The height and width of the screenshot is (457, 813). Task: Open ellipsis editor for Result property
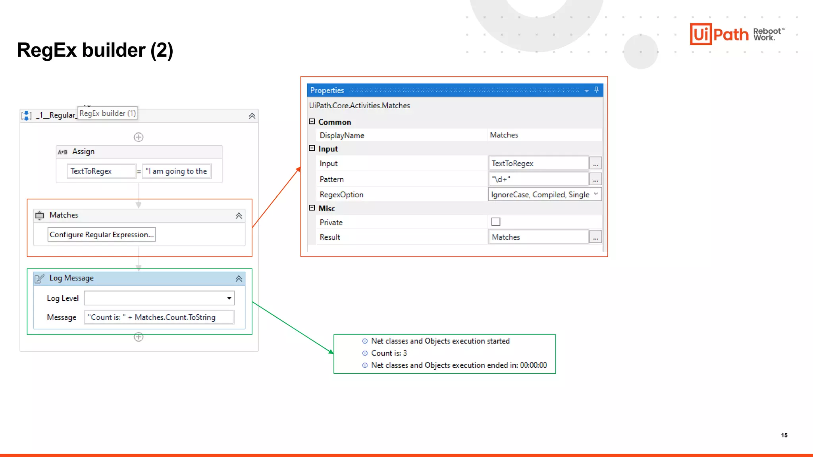pos(595,237)
